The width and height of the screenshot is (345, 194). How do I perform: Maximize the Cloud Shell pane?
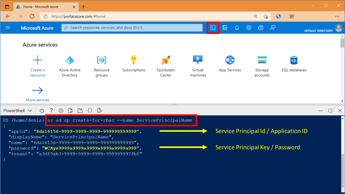tap(330, 110)
